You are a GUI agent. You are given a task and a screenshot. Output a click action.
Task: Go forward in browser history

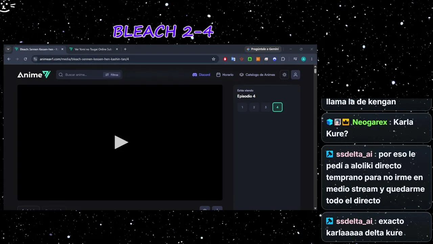[17, 59]
